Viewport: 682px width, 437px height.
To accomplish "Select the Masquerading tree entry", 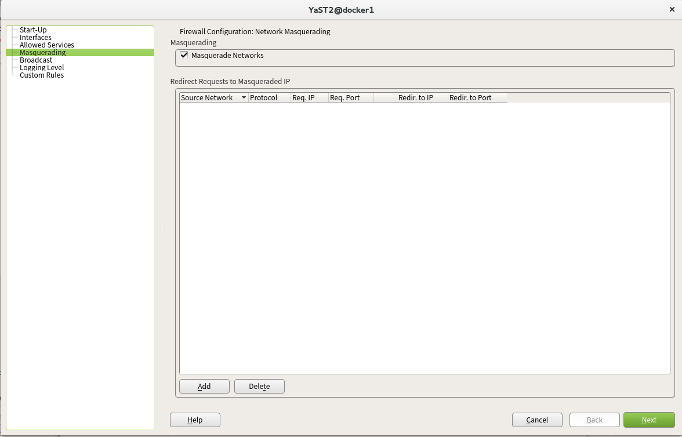I will pyautogui.click(x=43, y=52).
